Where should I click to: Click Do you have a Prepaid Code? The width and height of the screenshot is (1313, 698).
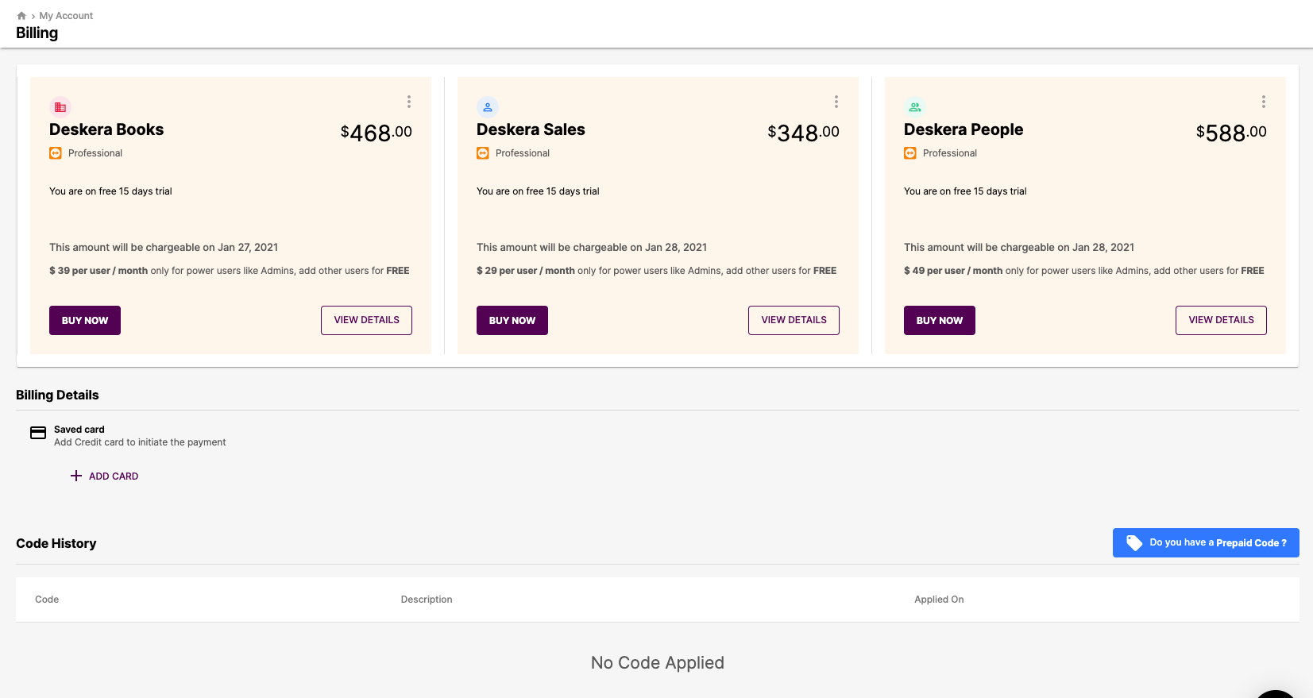[1206, 542]
